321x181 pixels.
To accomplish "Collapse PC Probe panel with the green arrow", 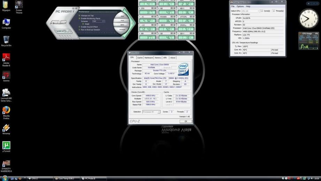I will [x=132, y=23].
